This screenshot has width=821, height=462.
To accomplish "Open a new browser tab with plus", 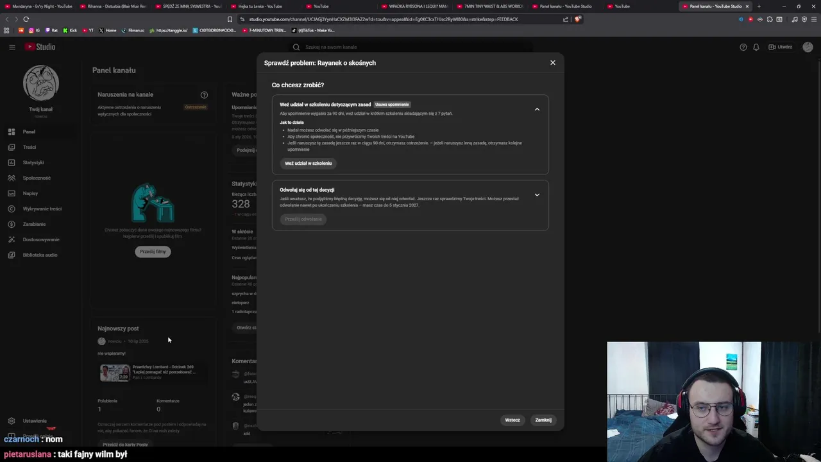I will [x=759, y=6].
